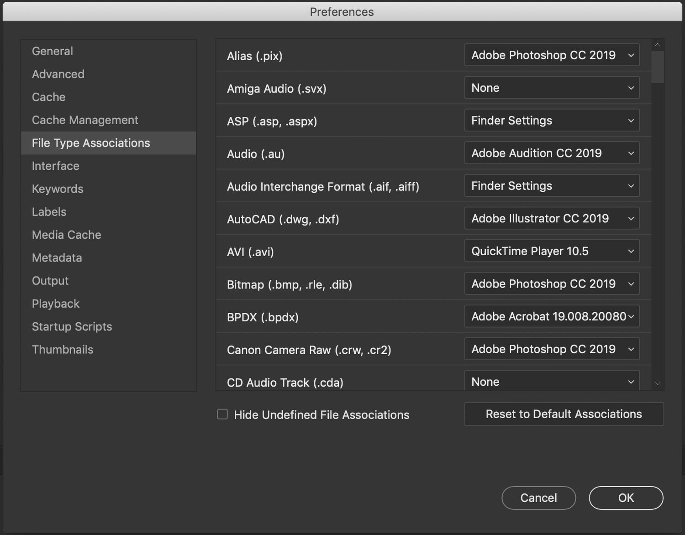Open the Alias (.pix) application dropdown
Image resolution: width=685 pixels, height=535 pixels.
pos(552,55)
